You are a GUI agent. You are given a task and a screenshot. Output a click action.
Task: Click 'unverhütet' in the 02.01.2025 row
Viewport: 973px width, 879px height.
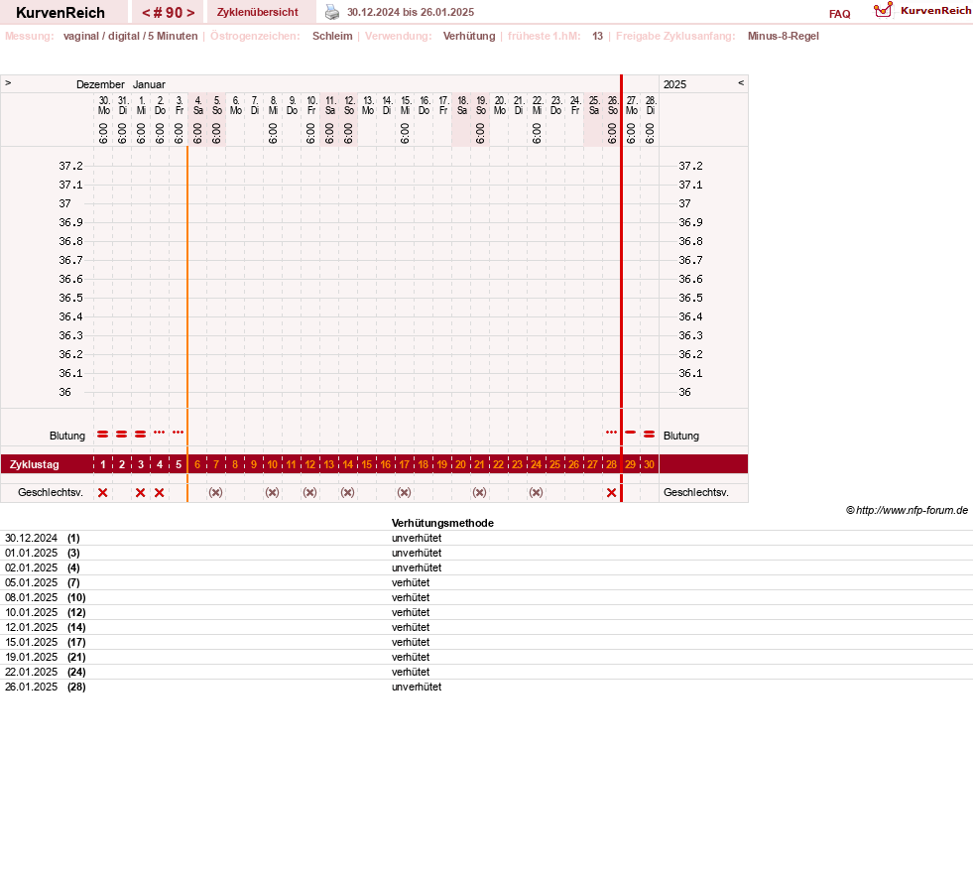(x=417, y=567)
